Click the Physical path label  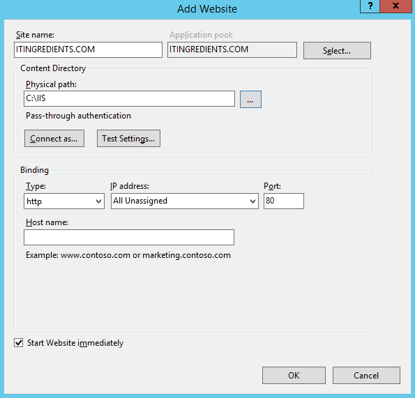51,84
